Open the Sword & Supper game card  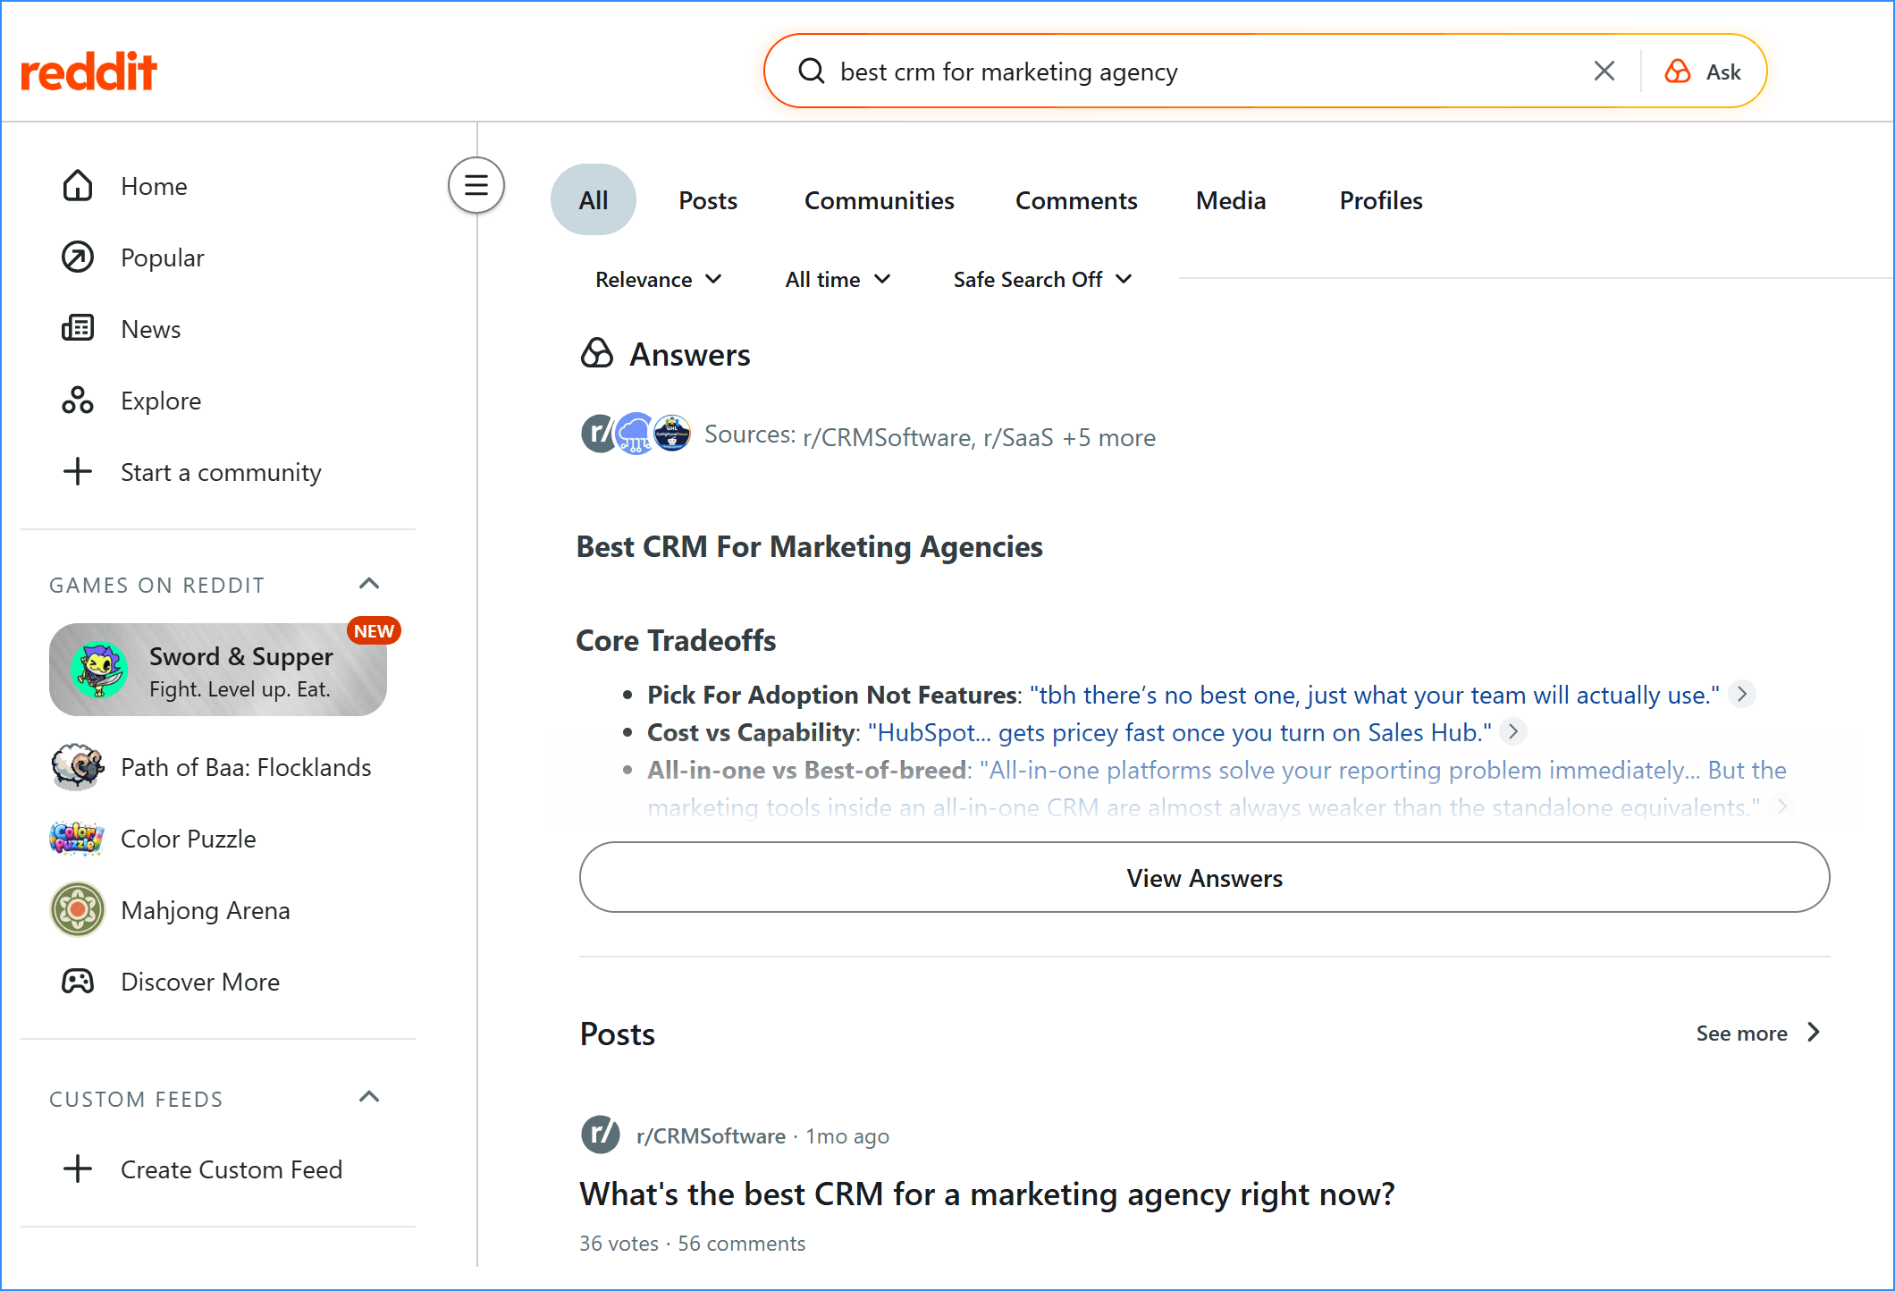218,670
